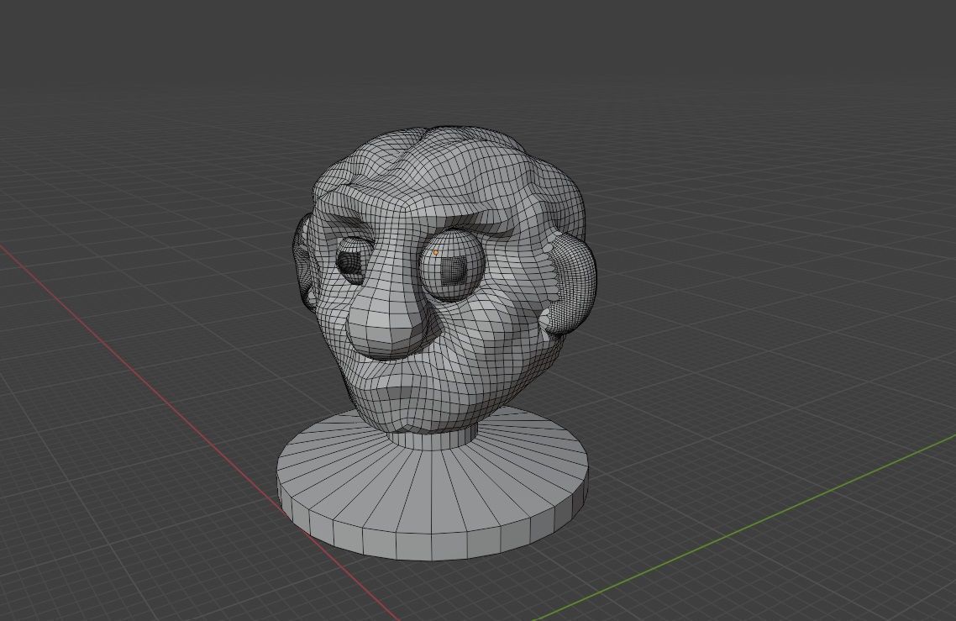The height and width of the screenshot is (621, 956).
Task: Click the large eyeball with the origin dot
Action: coord(453,266)
